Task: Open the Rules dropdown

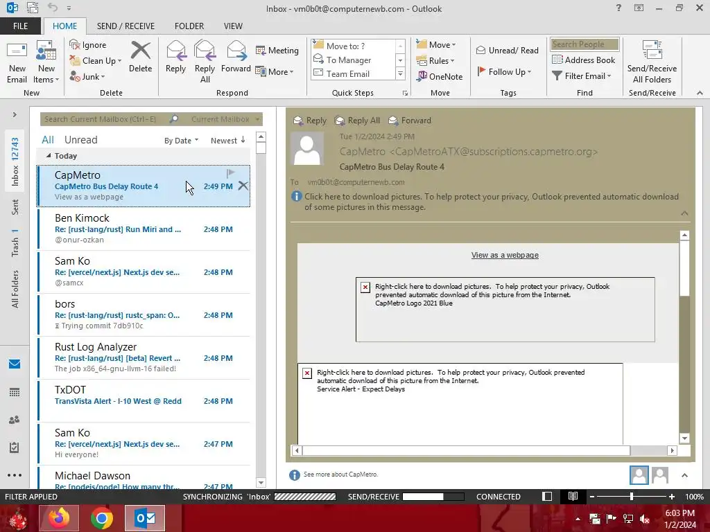Action: (435, 61)
